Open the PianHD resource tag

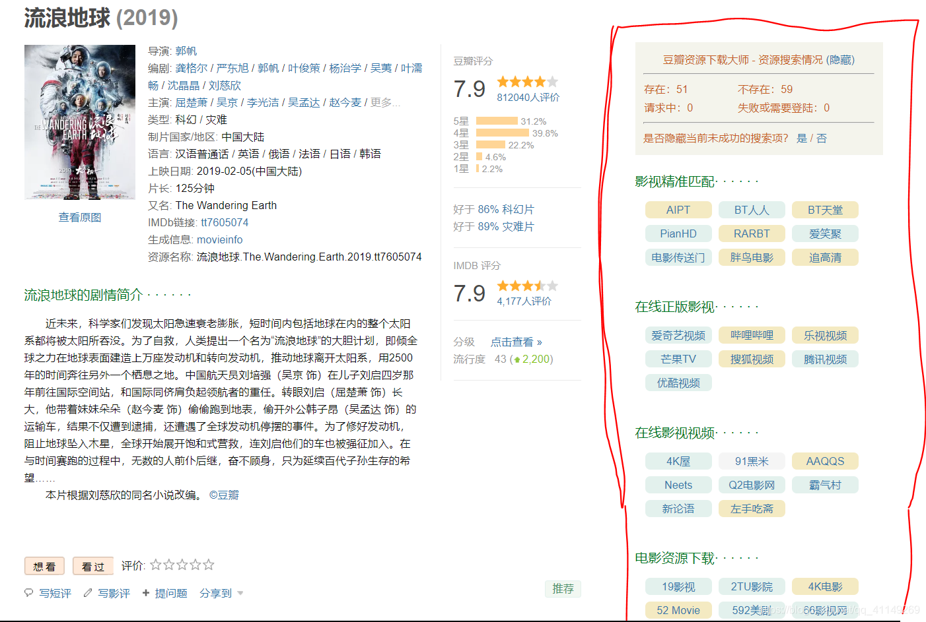pos(678,233)
